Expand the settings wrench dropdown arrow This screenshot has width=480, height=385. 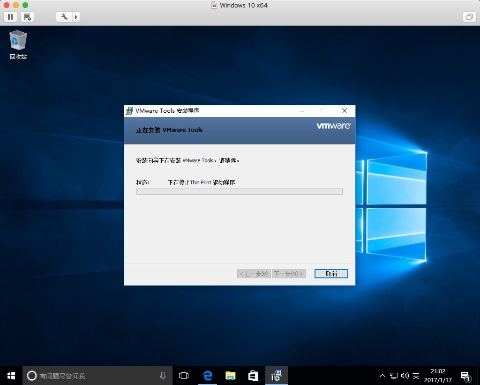click(76, 17)
